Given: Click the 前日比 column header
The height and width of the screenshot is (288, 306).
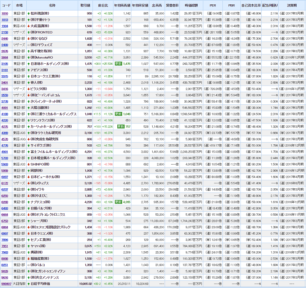Looking at the screenshot, I should point(103,5).
